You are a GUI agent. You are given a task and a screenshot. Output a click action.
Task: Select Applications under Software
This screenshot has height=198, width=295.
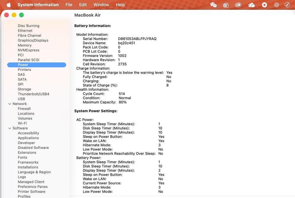tap(28, 138)
